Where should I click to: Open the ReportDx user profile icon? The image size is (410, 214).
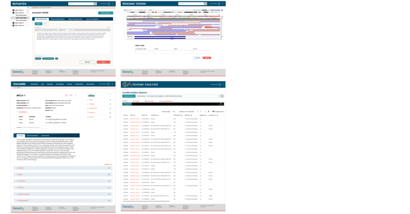pos(109,4)
